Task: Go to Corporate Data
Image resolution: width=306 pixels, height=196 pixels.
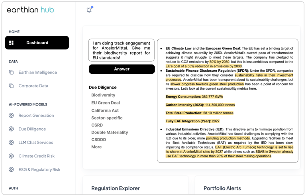Action: [x=33, y=86]
